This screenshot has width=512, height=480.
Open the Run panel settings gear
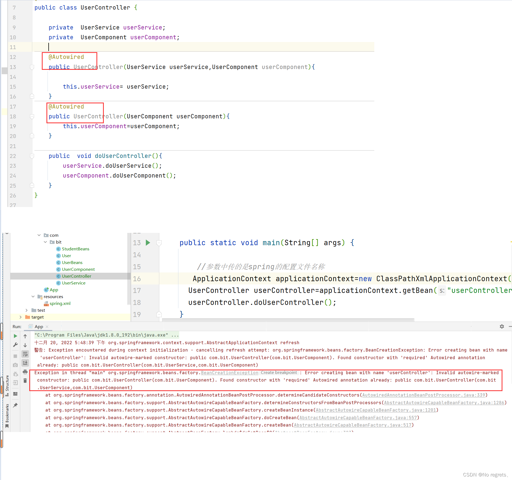pyautogui.click(x=502, y=326)
